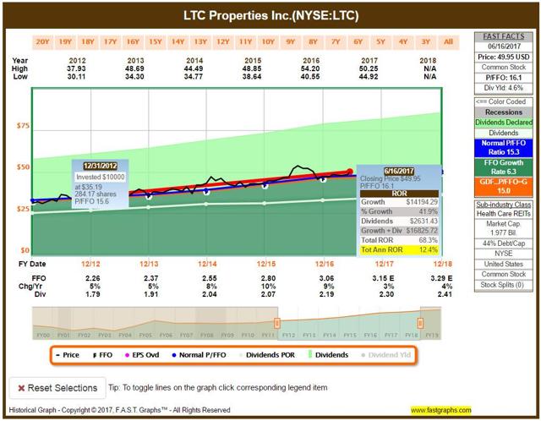Open the www.fastgraphs.com link
Image resolution: width=541 pixels, height=421 pixels.
click(441, 410)
